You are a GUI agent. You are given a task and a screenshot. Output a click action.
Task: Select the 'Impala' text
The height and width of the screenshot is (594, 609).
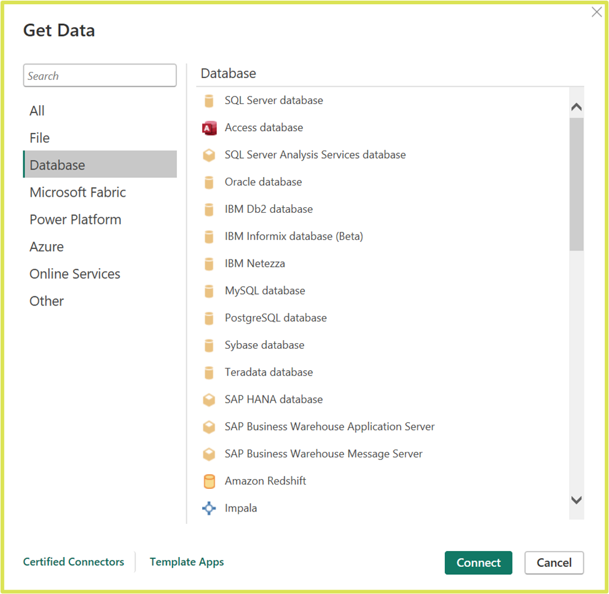pos(241,509)
